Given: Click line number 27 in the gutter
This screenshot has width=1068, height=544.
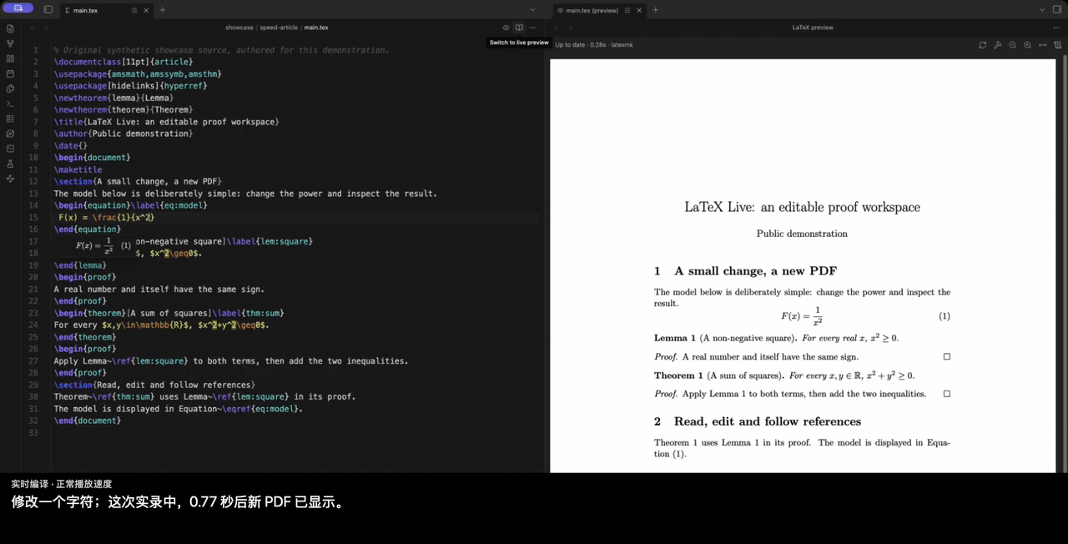Looking at the screenshot, I should tap(33, 361).
